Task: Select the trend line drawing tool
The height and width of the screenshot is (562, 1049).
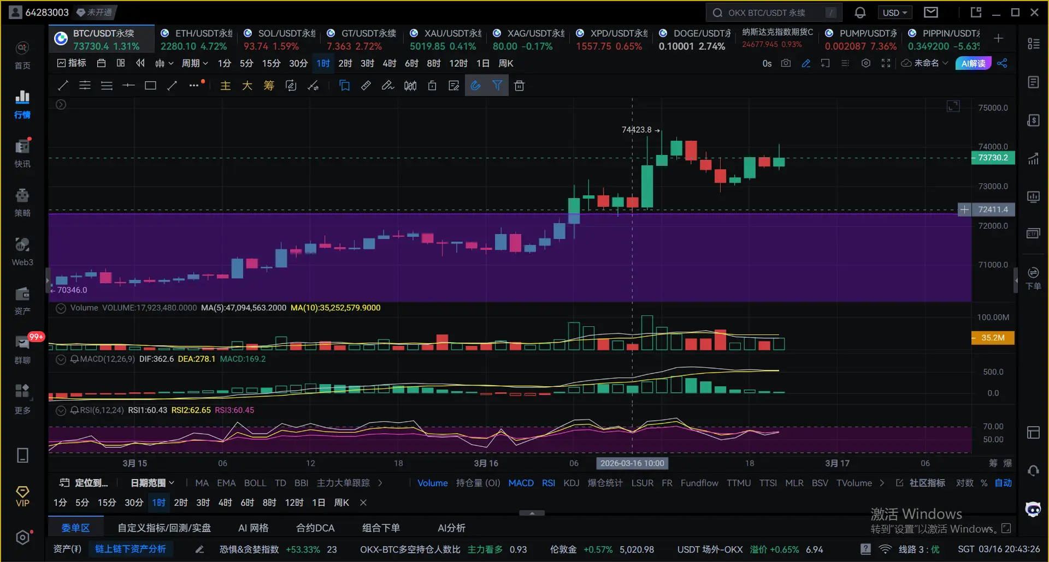Action: (63, 86)
